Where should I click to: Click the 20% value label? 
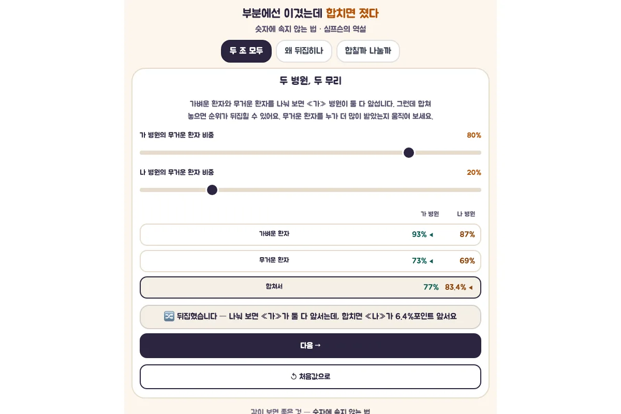tap(474, 172)
